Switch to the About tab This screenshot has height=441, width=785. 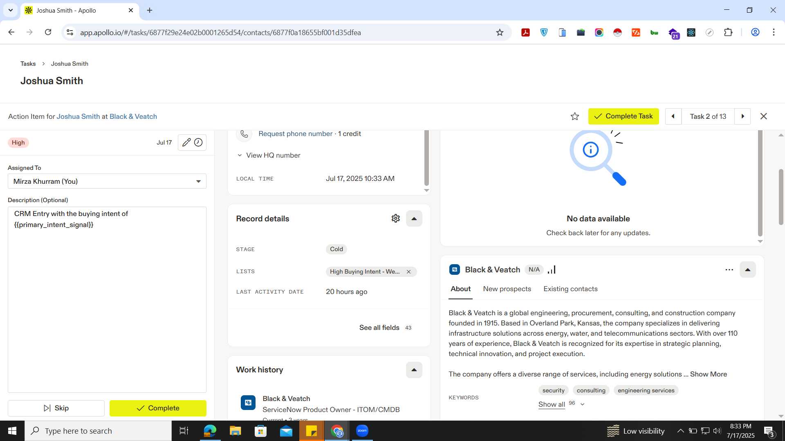[460, 289]
